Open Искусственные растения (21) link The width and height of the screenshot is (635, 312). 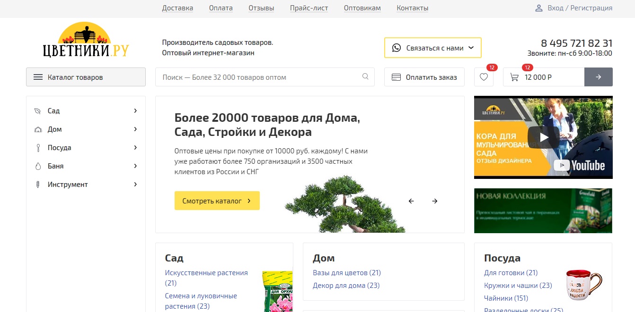click(x=206, y=278)
